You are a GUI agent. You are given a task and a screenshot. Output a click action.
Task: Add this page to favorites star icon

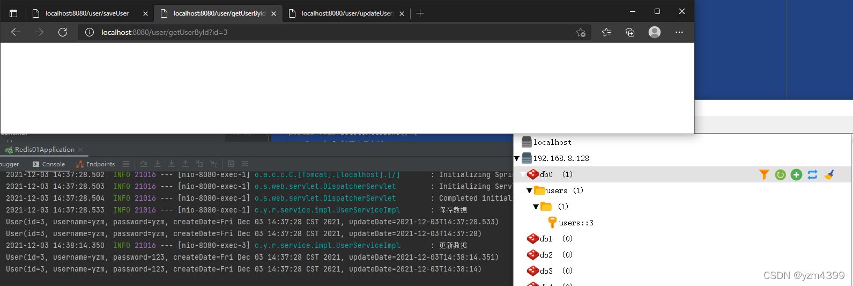581,32
